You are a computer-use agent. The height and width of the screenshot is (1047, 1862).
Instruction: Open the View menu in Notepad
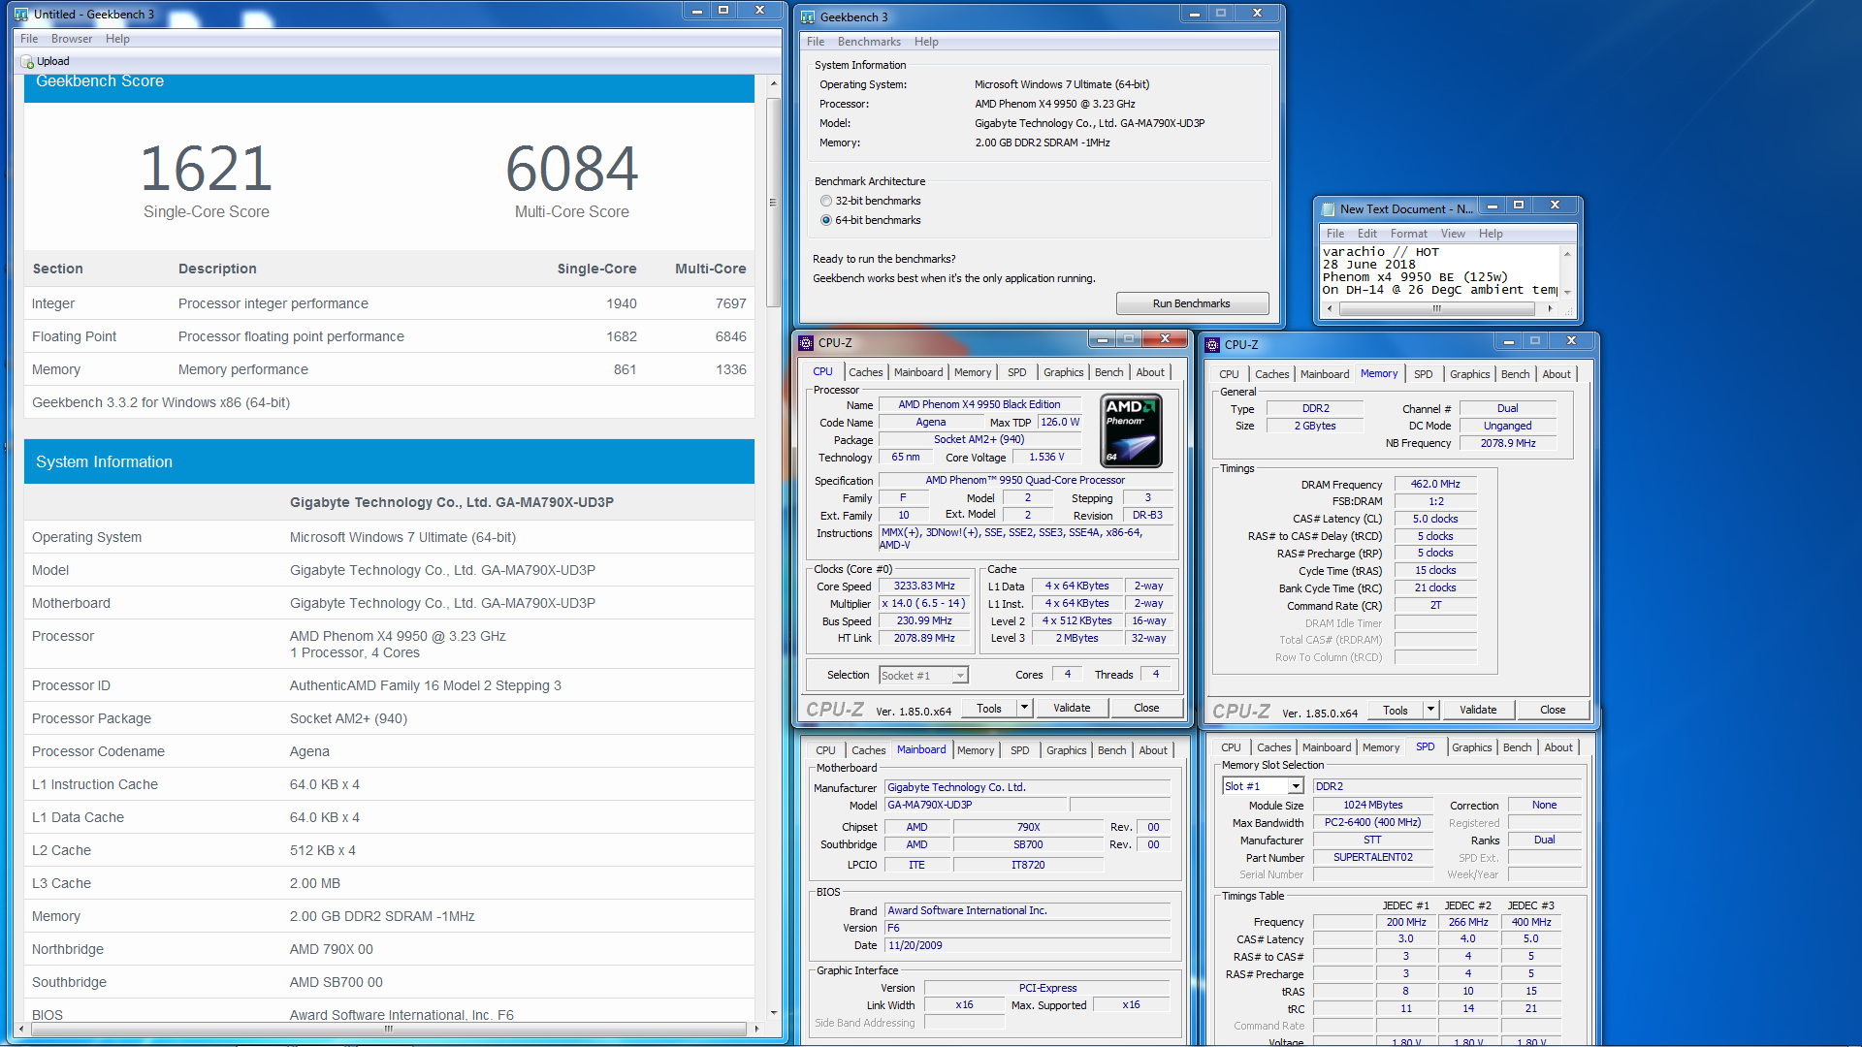coord(1453,234)
